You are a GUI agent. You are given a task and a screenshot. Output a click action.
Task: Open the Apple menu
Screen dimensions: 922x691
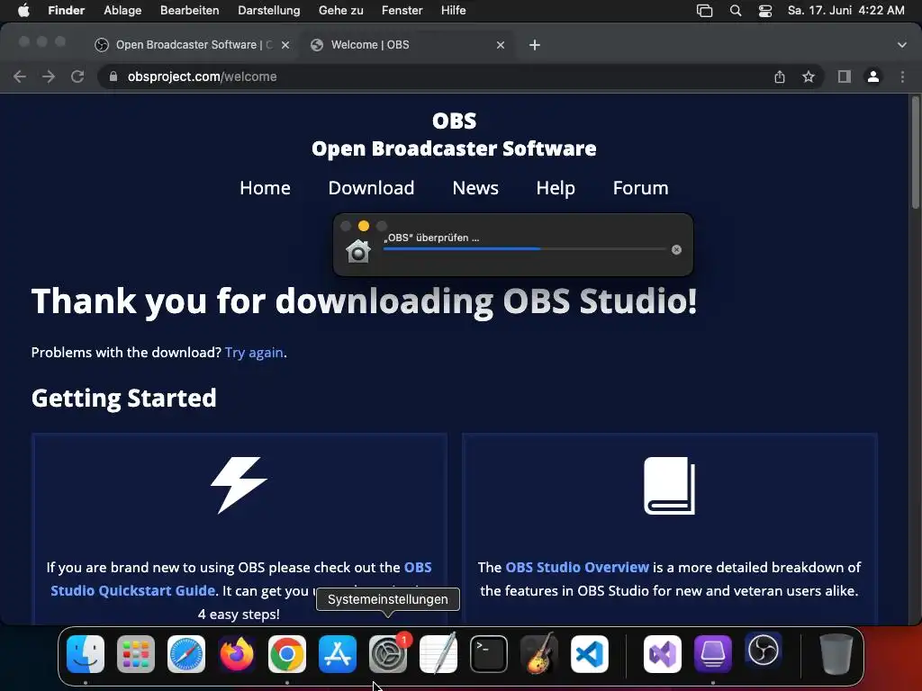23,11
